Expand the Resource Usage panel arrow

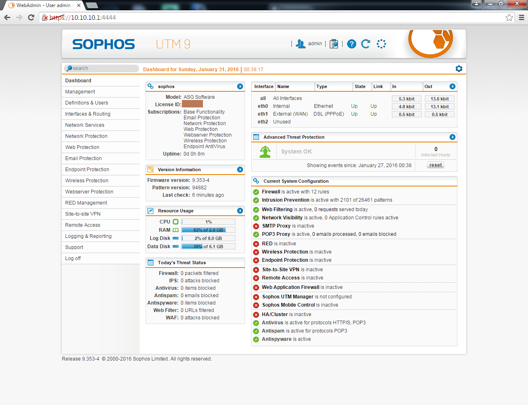pos(240,211)
